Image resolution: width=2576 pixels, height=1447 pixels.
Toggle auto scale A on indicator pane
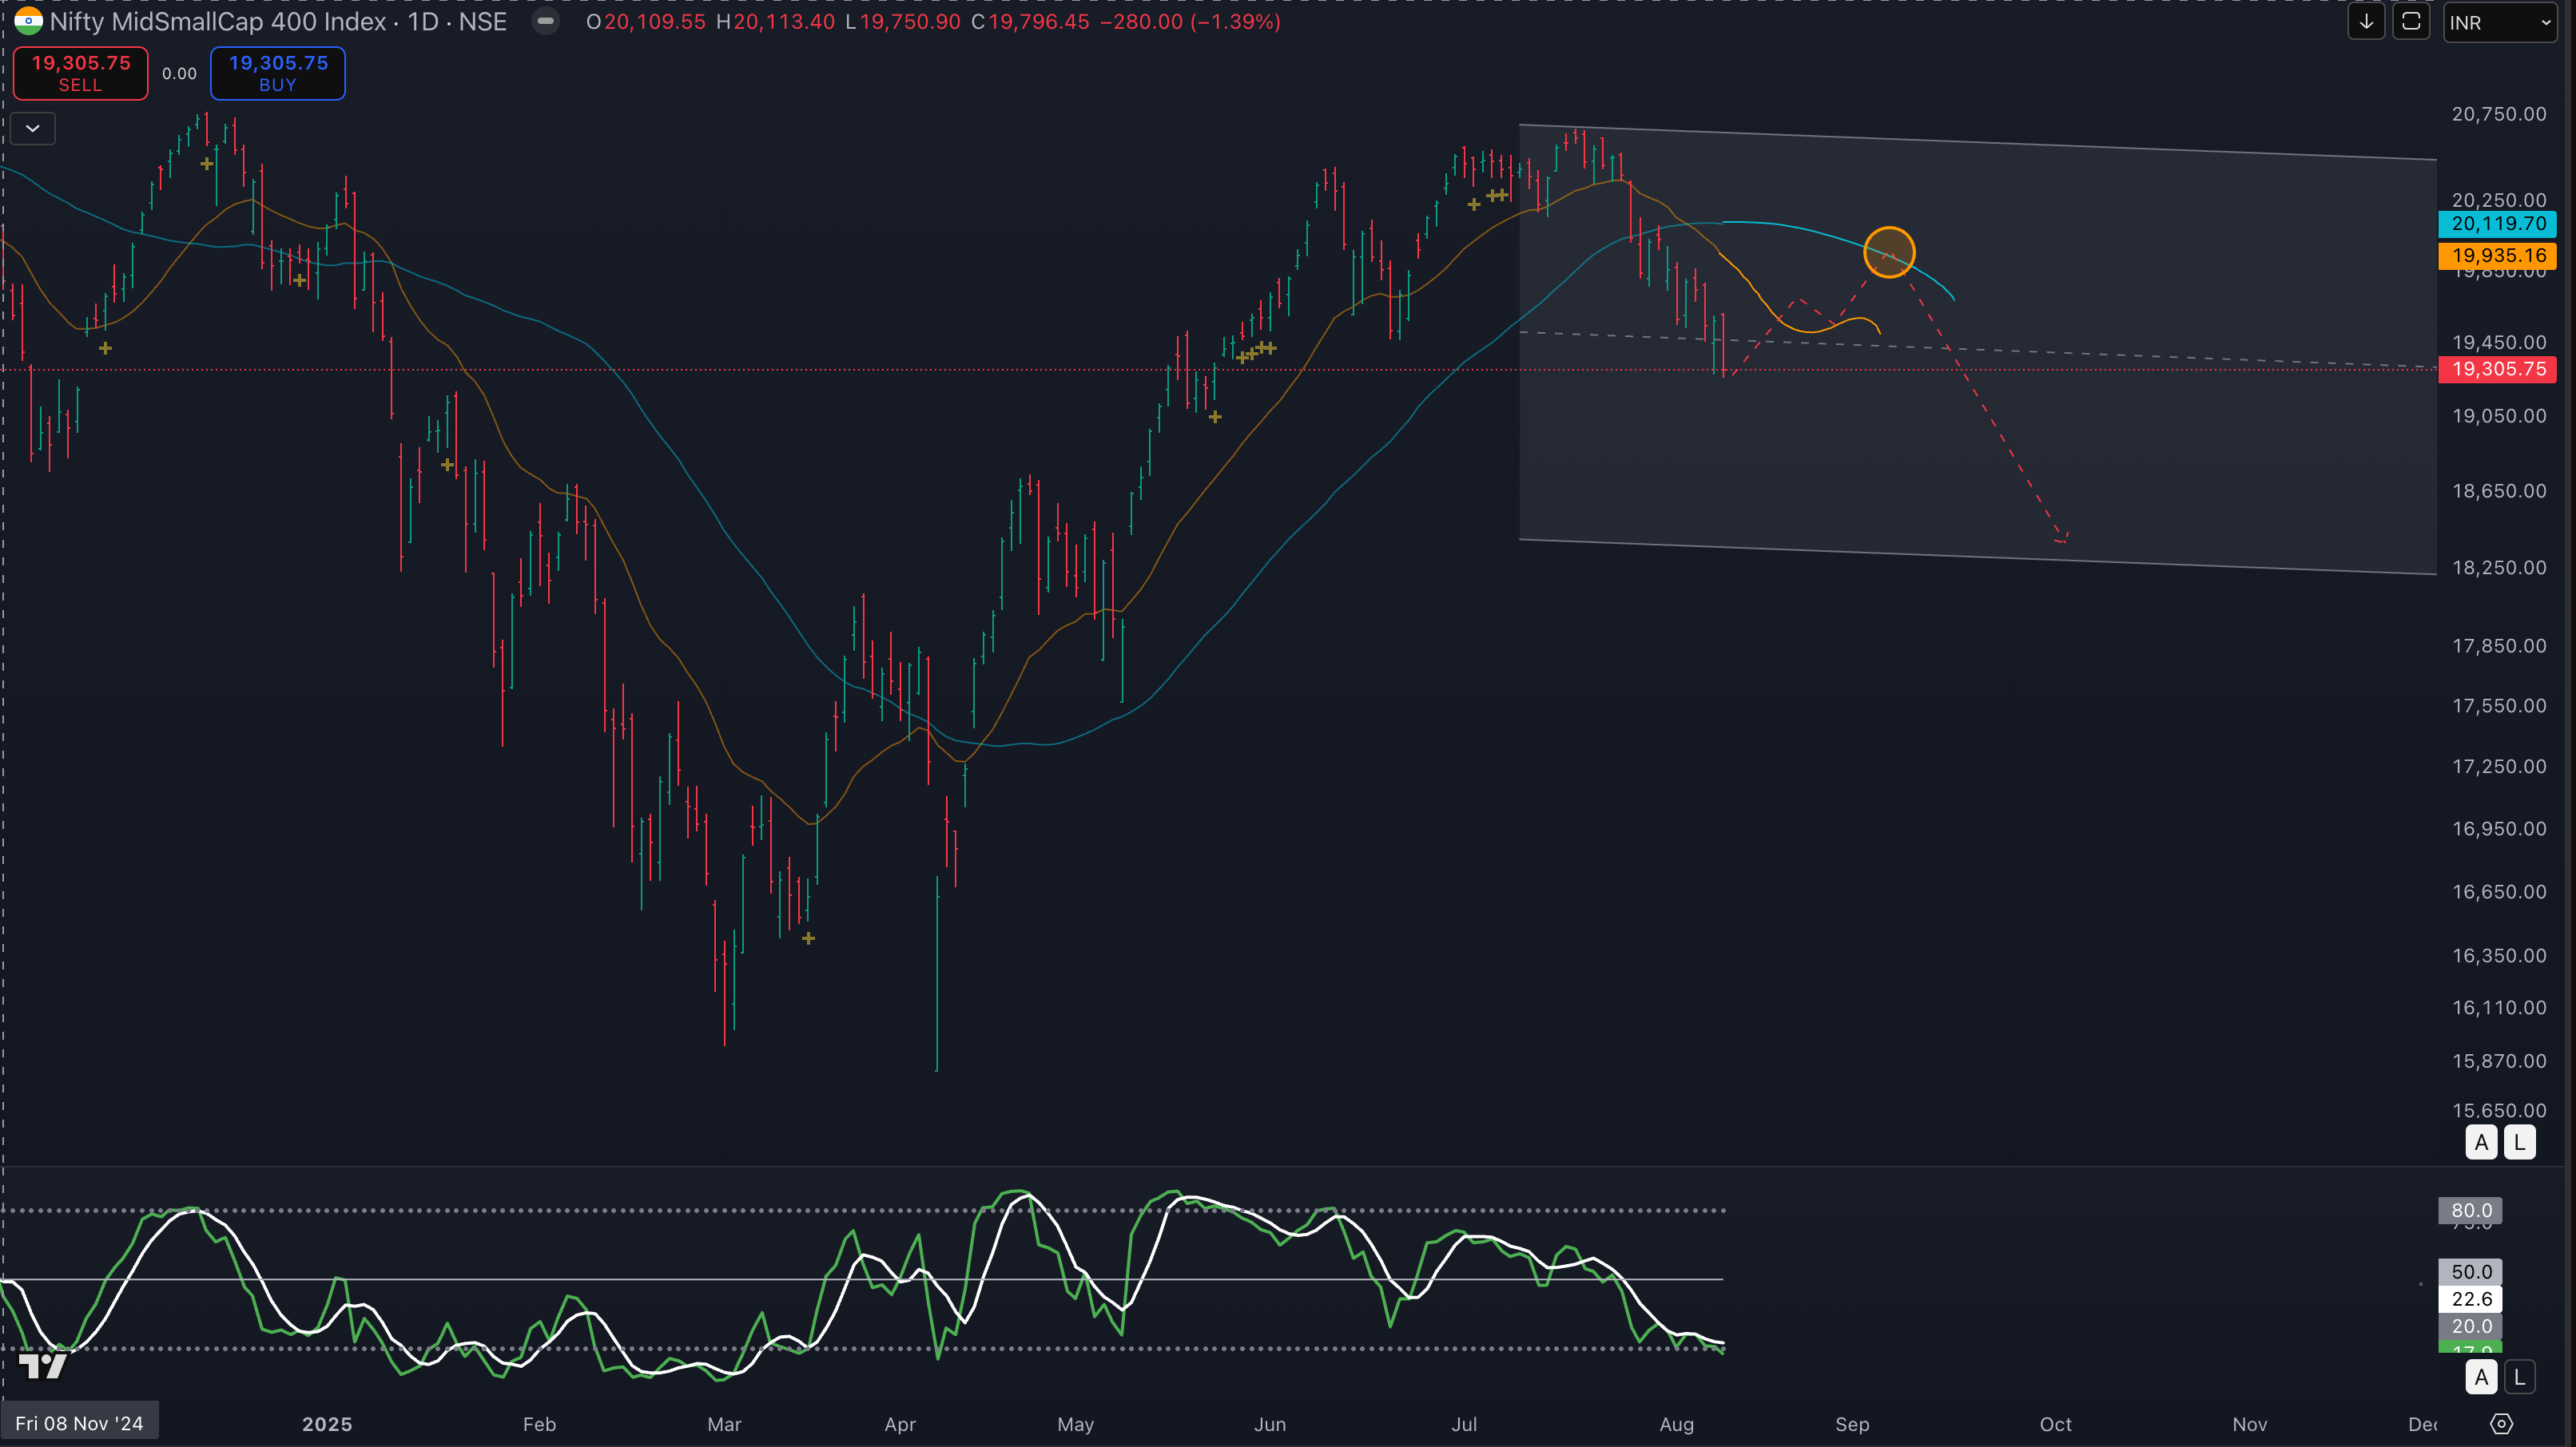(x=2481, y=1377)
